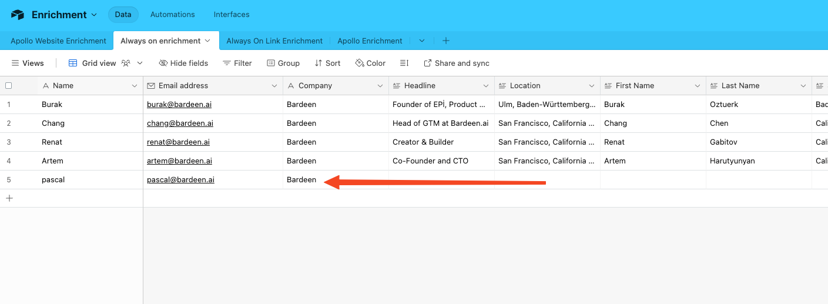Open the renat@bardeen.ai email link
828x304 pixels.
click(x=178, y=142)
